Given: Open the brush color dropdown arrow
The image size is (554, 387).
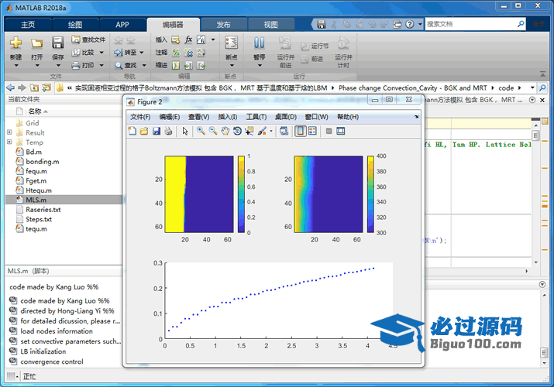Looking at the screenshot, I should 271,132.
